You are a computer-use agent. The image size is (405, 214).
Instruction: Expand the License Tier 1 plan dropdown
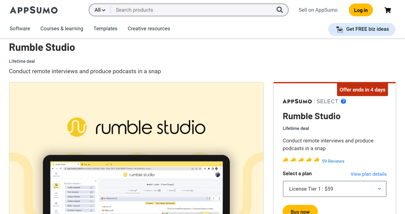(335, 189)
